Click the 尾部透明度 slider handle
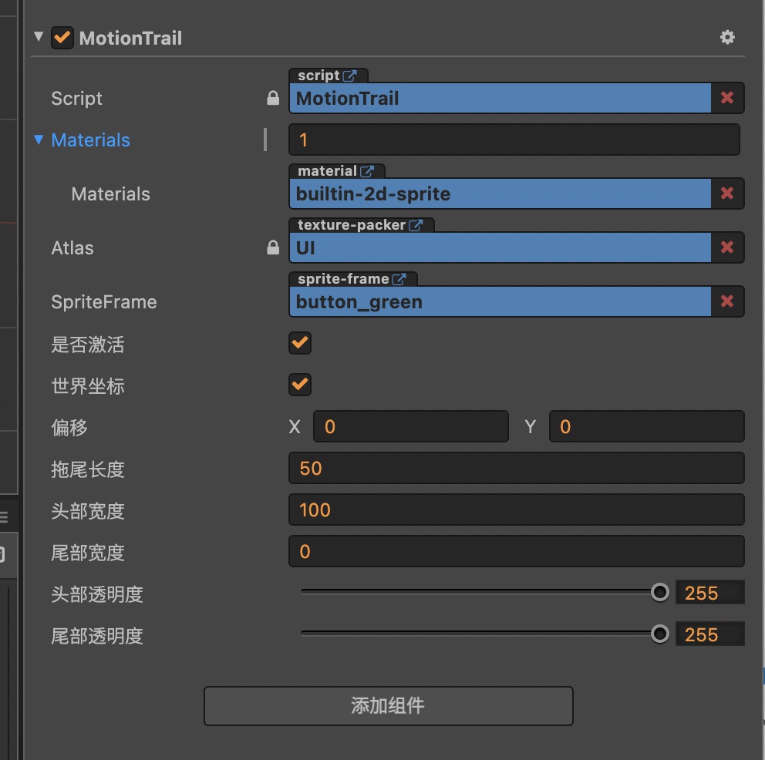This screenshot has width=765, height=760. coord(659,634)
